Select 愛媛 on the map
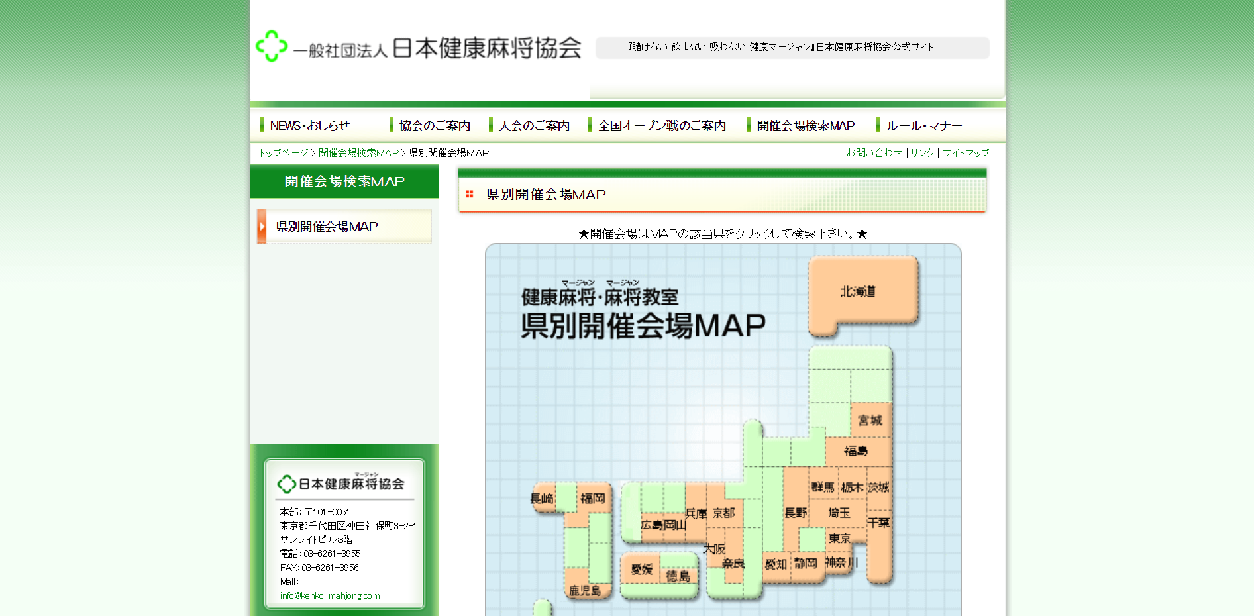 (641, 569)
